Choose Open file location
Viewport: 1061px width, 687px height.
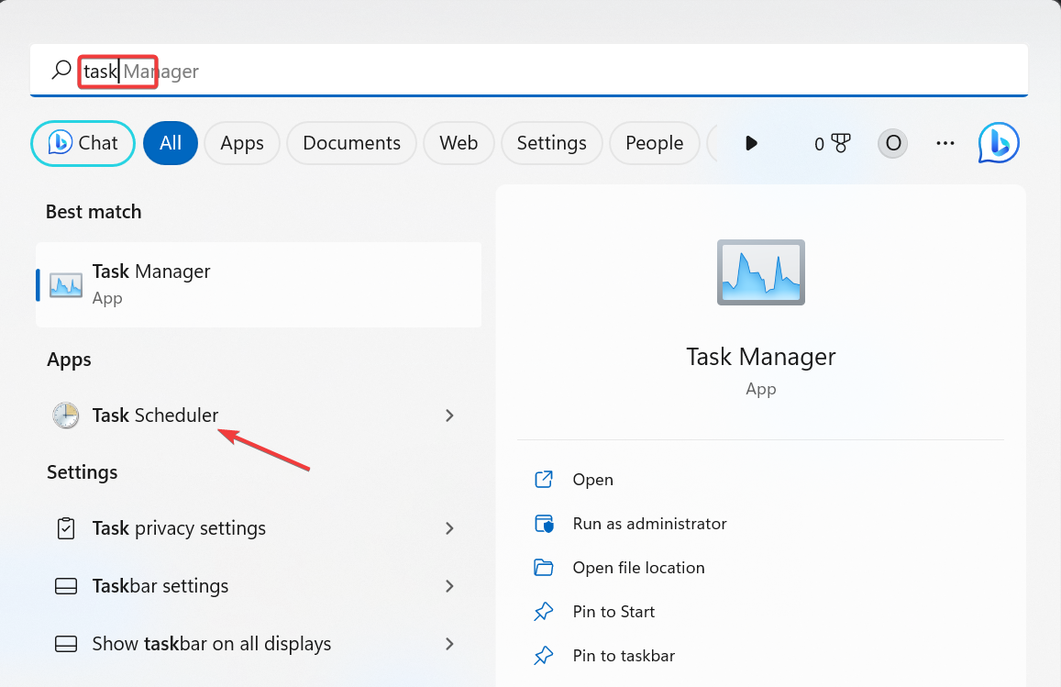[x=639, y=567]
